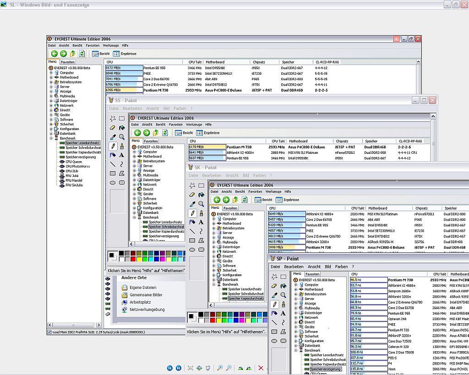Expand Betriebssystem node in main EVEREST tree
Viewport: 469px width, 375px height.
(x=51, y=82)
